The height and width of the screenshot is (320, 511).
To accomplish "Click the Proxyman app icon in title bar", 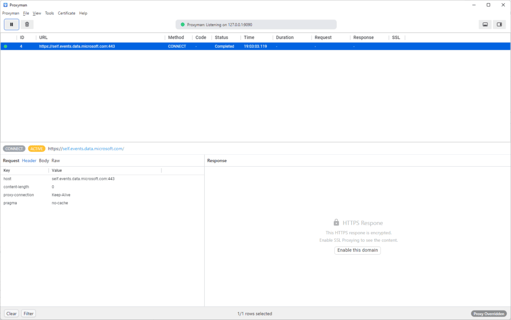I will pyautogui.click(x=5, y=5).
